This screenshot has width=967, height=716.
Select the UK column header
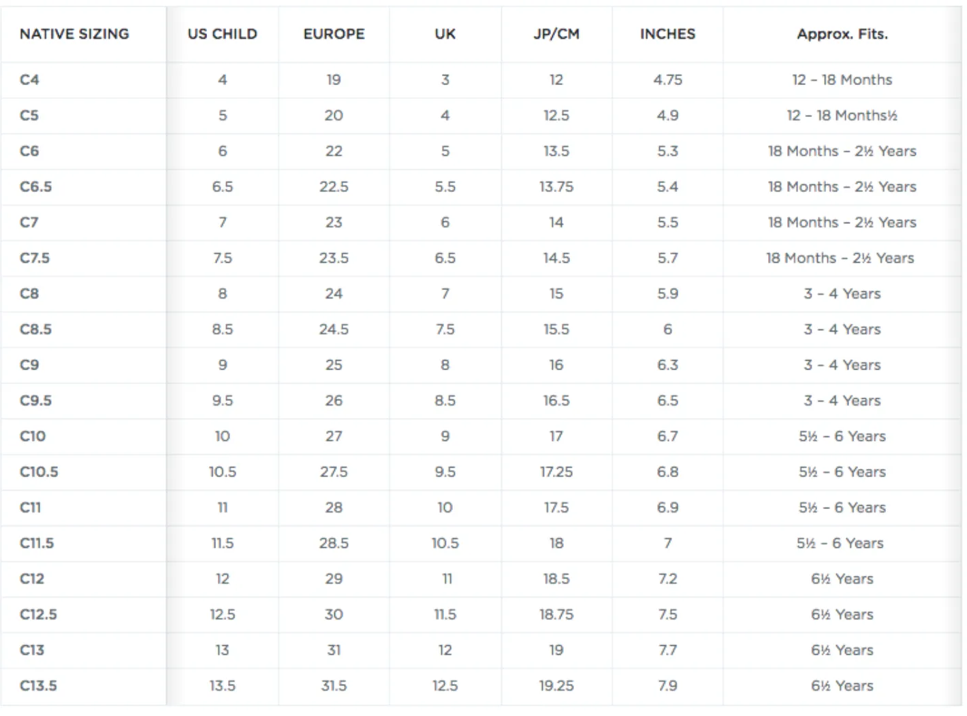click(x=445, y=34)
